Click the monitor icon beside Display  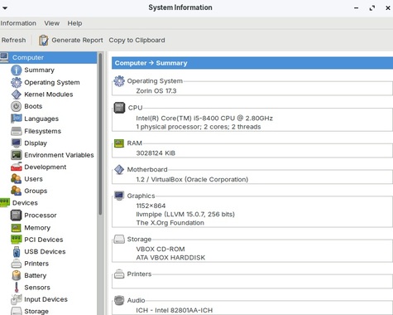click(x=17, y=143)
